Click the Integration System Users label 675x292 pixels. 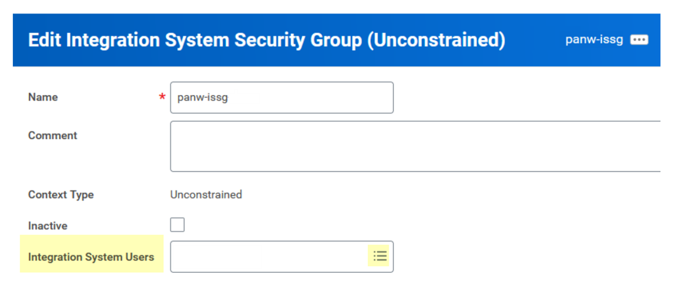click(x=91, y=257)
